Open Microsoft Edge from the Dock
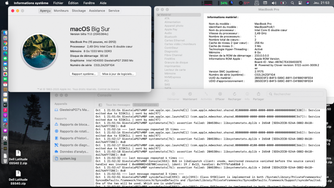334x188 pixels. point(5,53)
